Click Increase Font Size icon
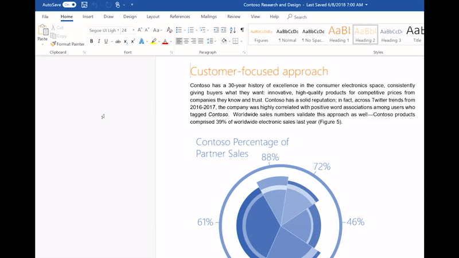This screenshot has width=459, height=258. [139, 30]
